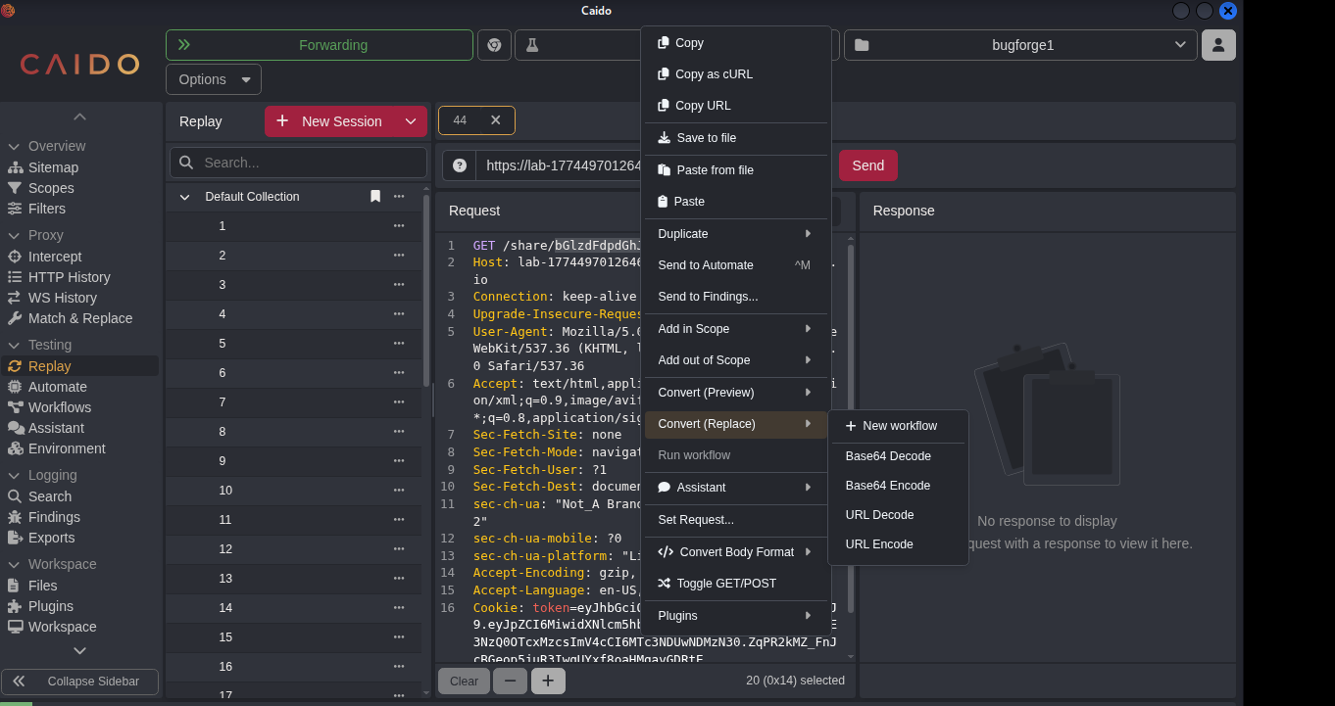Click the plus button next to Clear
The width and height of the screenshot is (1335, 706).
coord(548,681)
